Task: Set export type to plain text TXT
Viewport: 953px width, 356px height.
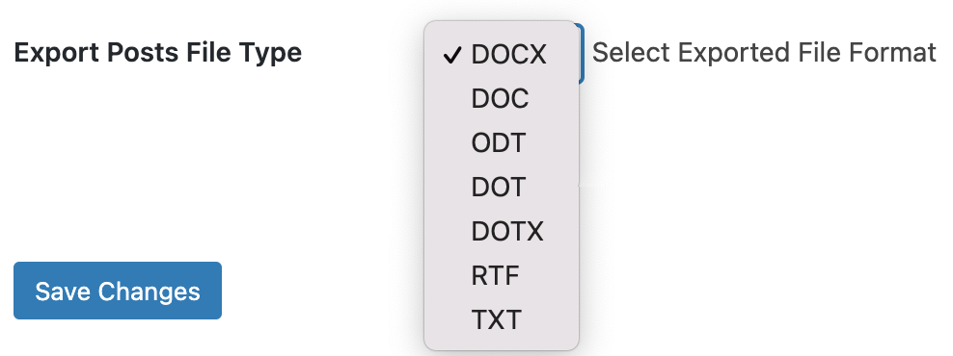Action: pyautogui.click(x=502, y=320)
